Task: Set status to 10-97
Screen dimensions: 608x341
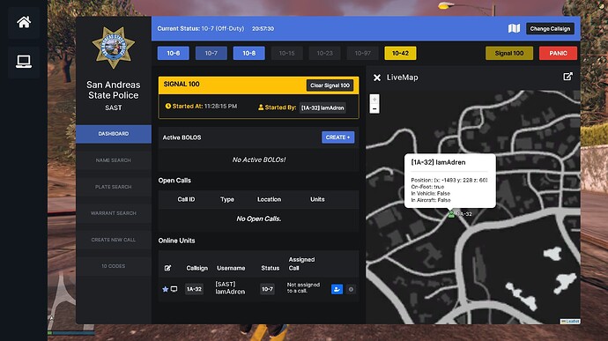Action: coord(362,53)
